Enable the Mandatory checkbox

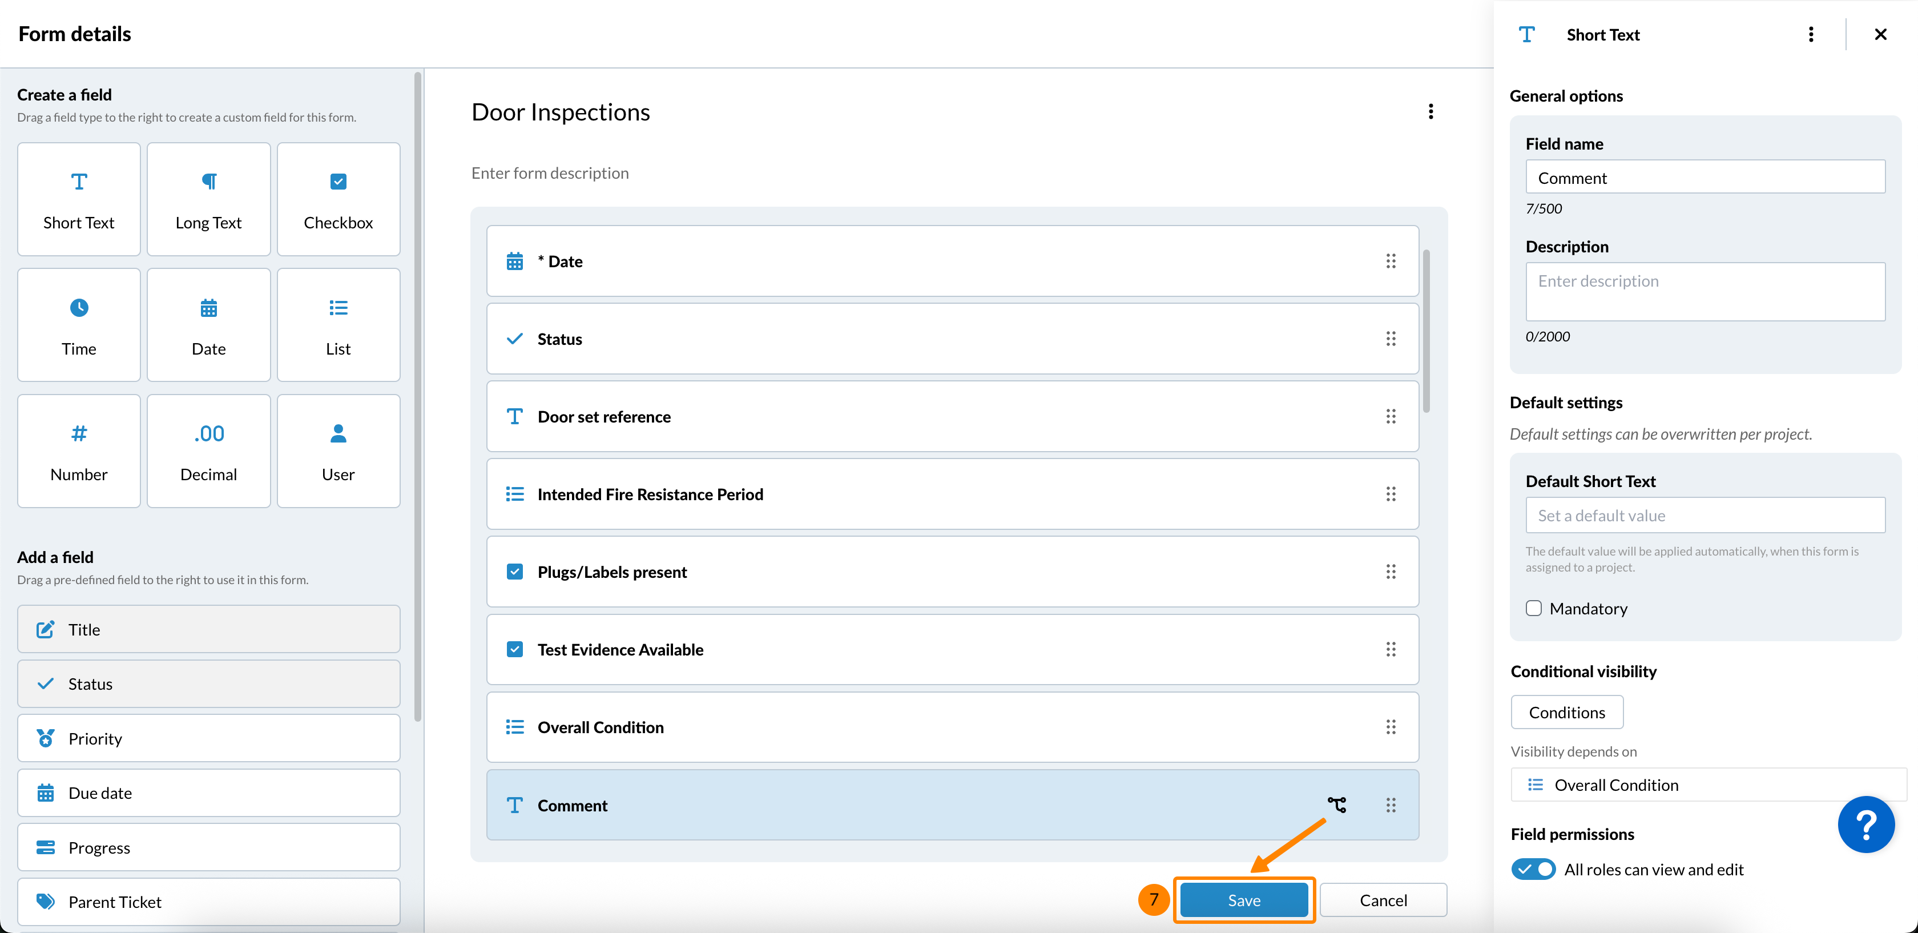coord(1534,608)
